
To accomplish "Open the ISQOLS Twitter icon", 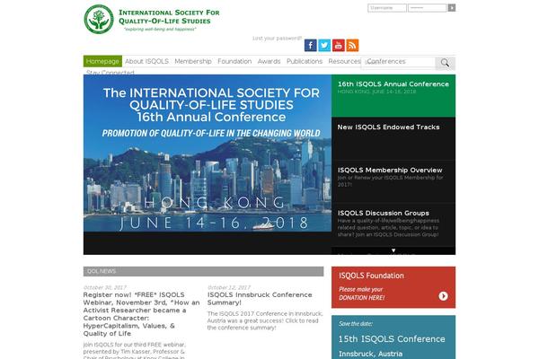I will [x=324, y=46].
